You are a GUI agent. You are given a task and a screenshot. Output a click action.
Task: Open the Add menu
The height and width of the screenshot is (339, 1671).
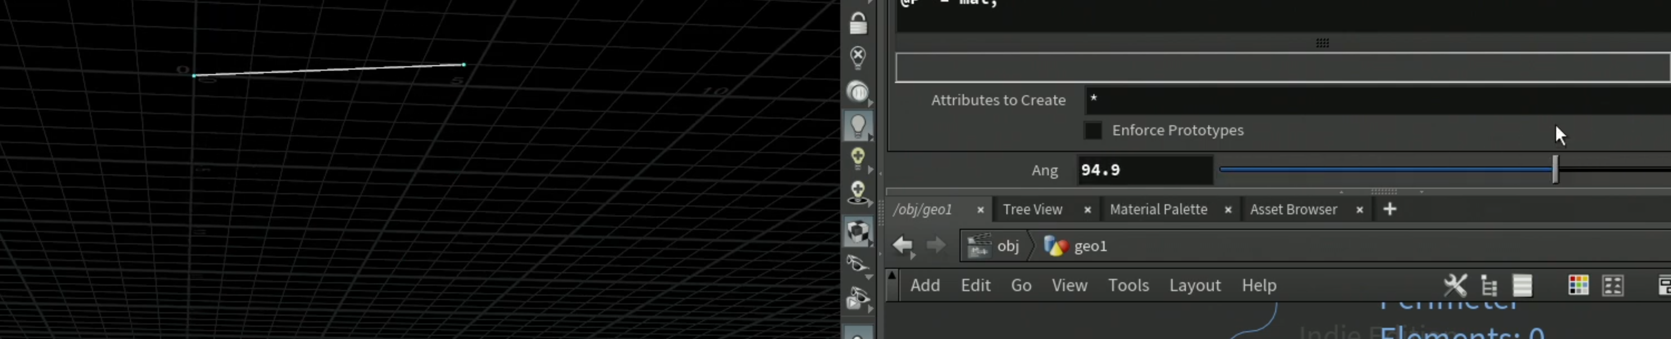[924, 285]
